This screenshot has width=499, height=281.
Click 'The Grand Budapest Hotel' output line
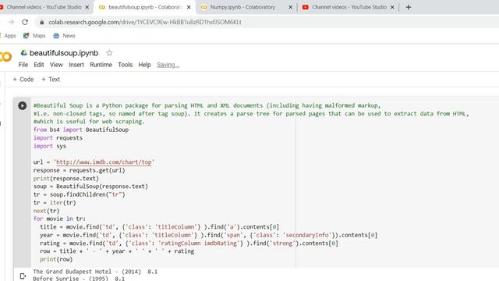pyautogui.click(x=95, y=272)
